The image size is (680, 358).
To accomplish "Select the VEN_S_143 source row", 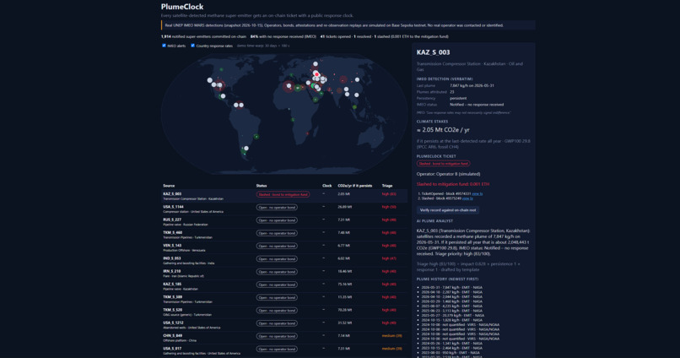I will [x=284, y=247].
